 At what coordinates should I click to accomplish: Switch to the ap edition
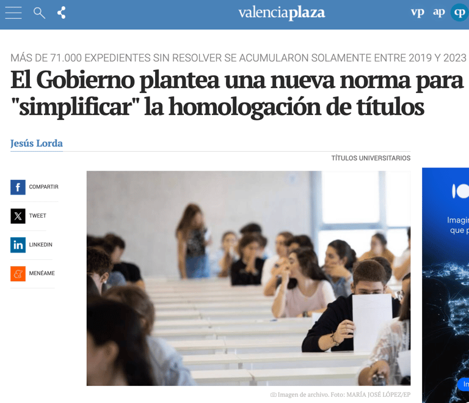coord(439,12)
